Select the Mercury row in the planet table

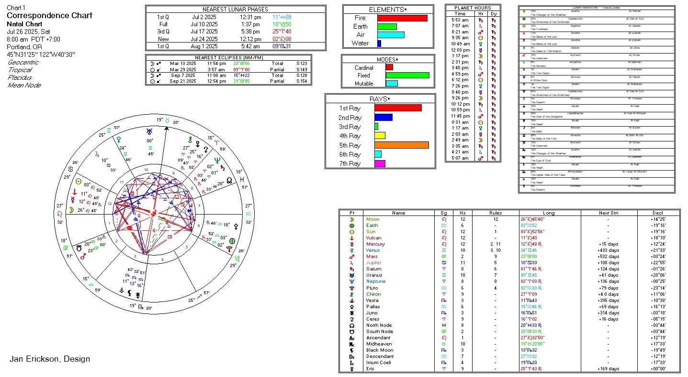click(508, 244)
